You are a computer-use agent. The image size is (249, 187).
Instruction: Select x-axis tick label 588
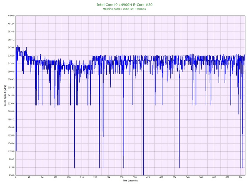(x=201, y=177)
